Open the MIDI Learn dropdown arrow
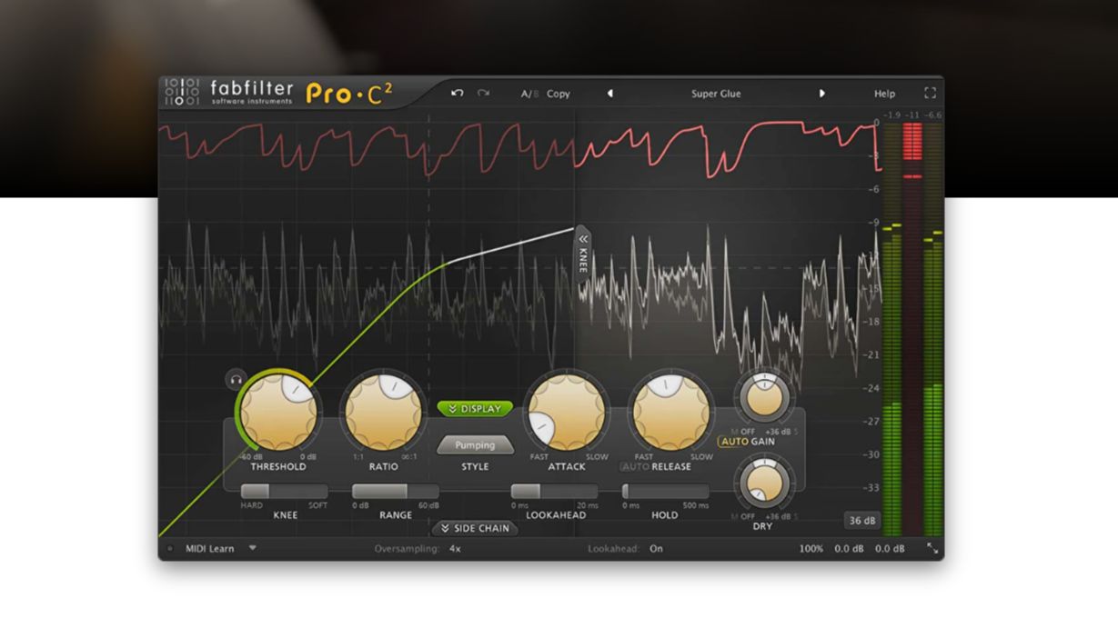Viewport: 1118px width, 628px height. 253,548
